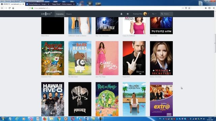Open the Crazy Ex-Girlfriend poster
The image size is (216, 121).
coord(134,26)
